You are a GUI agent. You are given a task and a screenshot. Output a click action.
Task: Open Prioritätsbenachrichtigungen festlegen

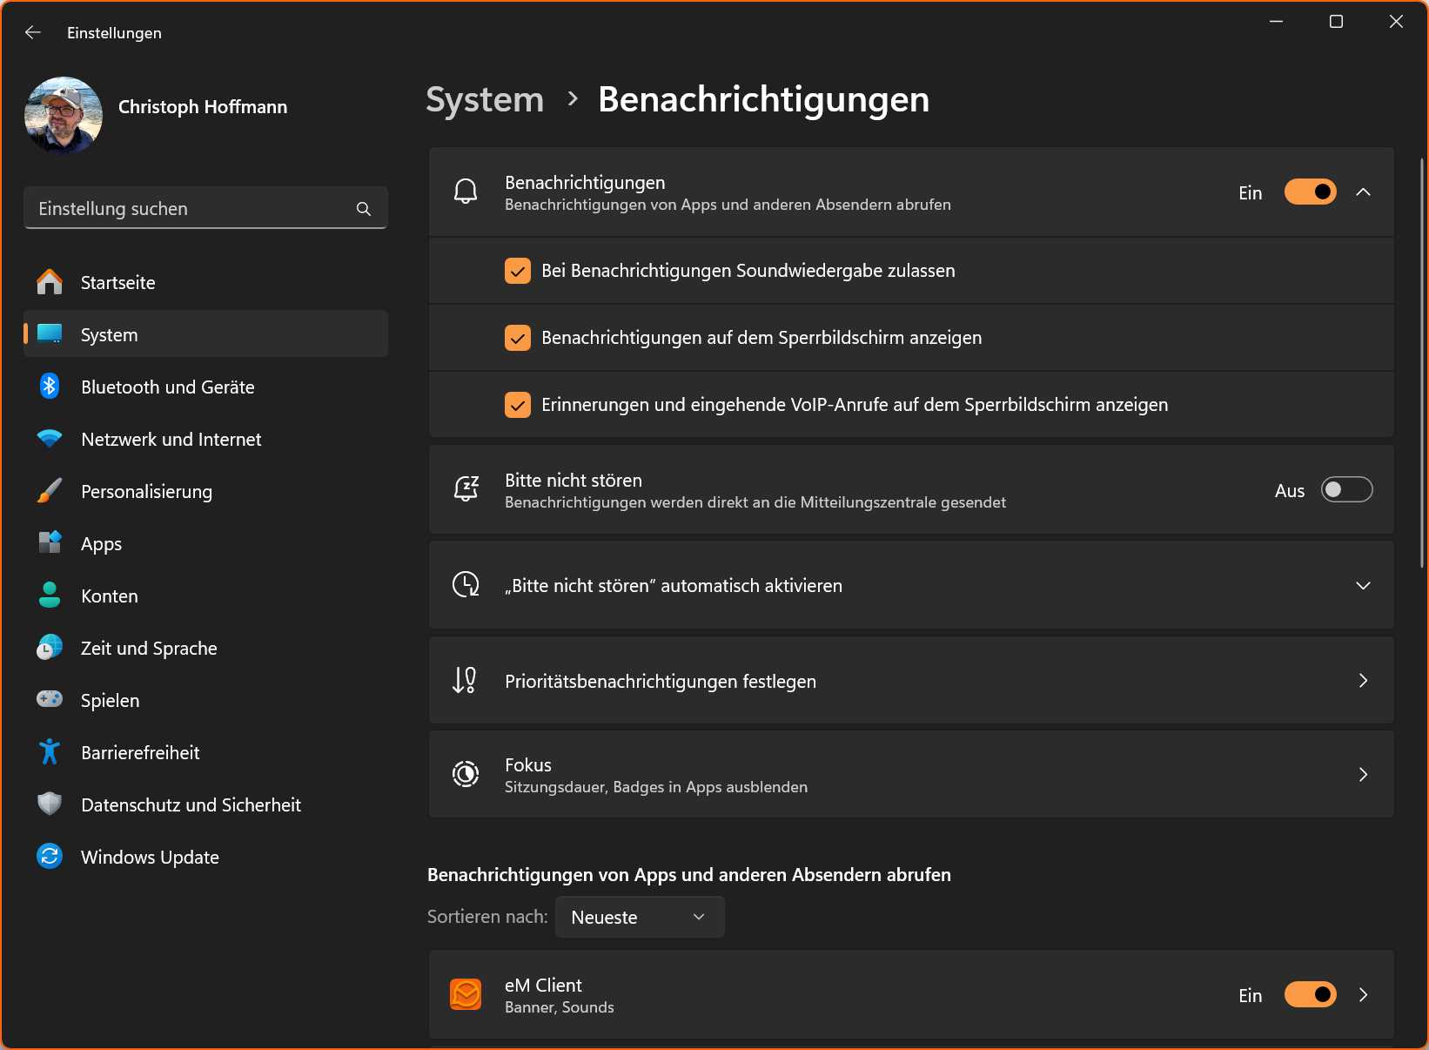pyautogui.click(x=910, y=681)
